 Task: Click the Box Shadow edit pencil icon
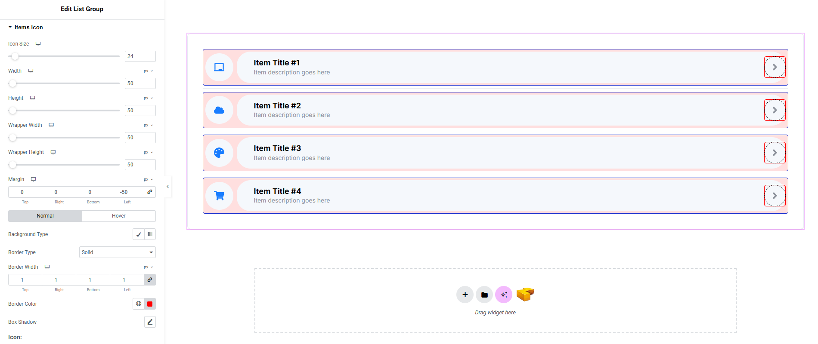150,322
